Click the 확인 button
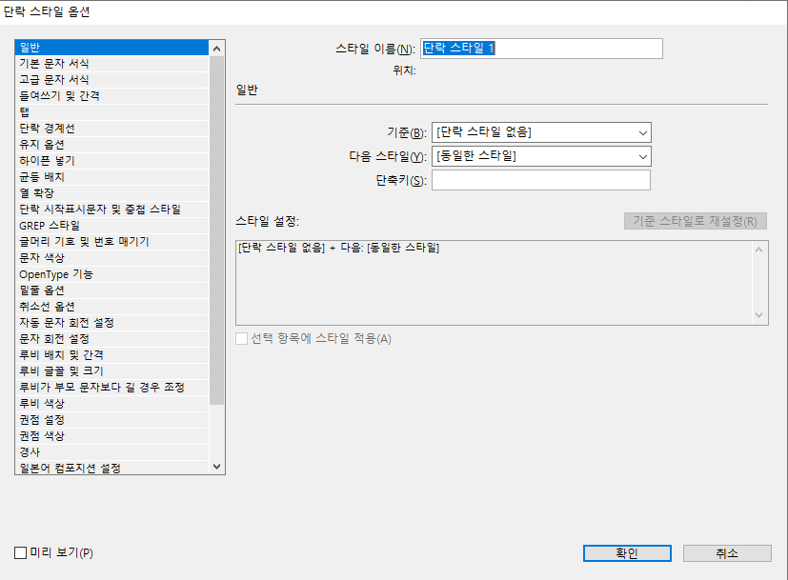Image resolution: width=788 pixels, height=580 pixels. (627, 553)
